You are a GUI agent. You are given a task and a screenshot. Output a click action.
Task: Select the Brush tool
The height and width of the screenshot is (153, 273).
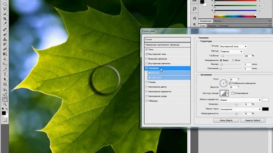coord(5,34)
